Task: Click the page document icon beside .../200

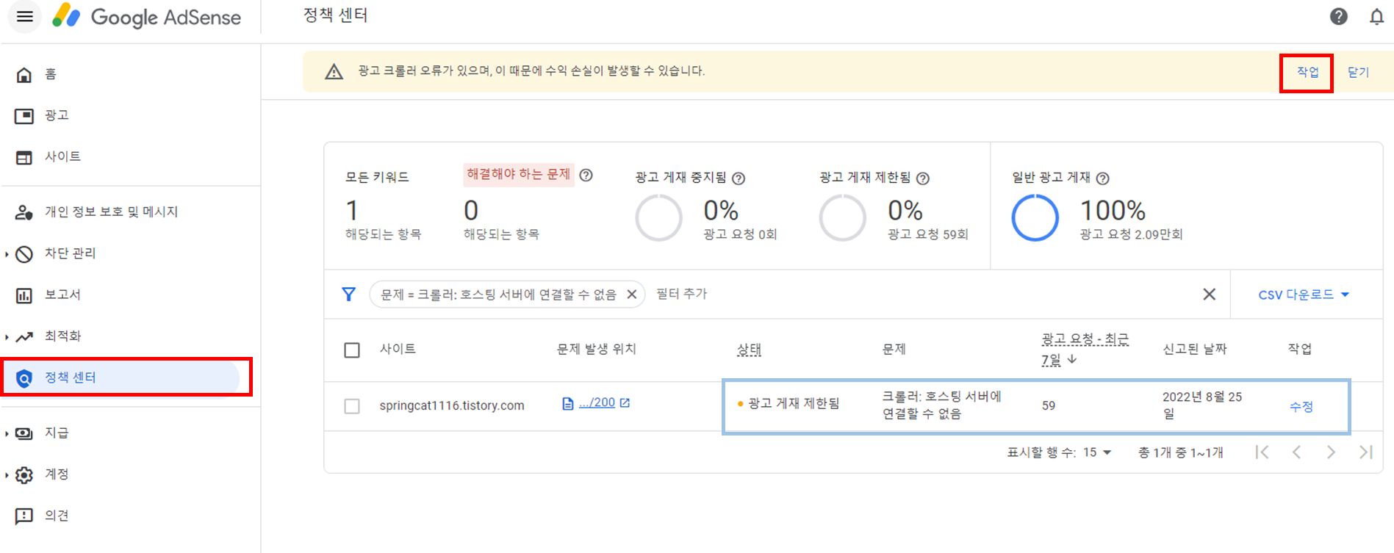Action: (x=567, y=403)
